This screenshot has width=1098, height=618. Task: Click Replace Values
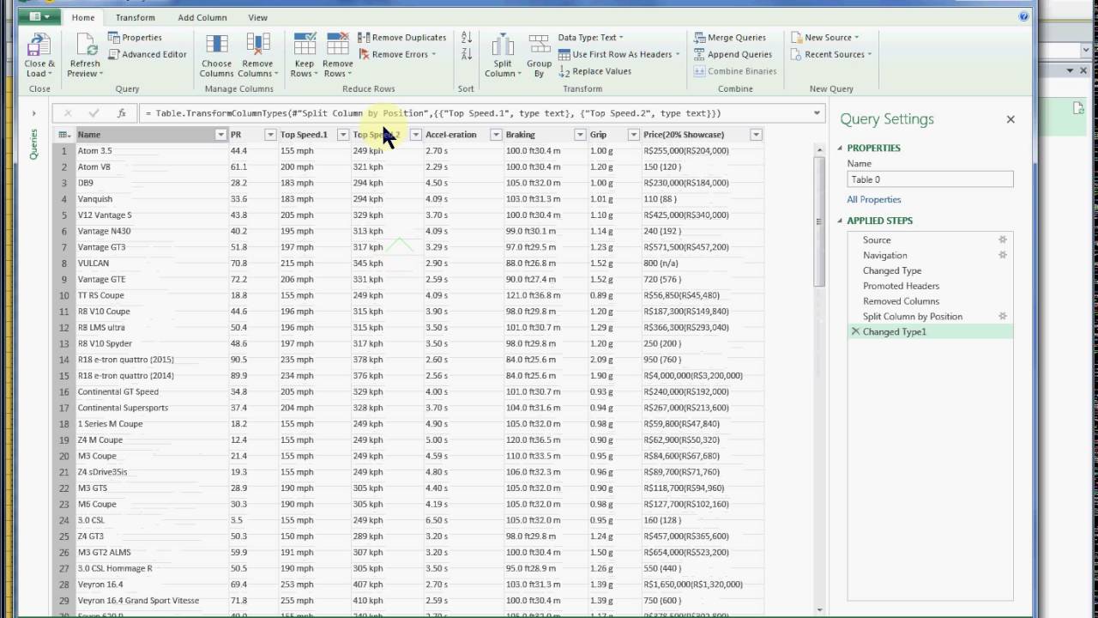(x=594, y=71)
